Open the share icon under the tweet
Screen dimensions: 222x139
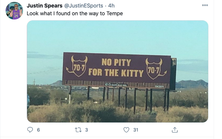pyautogui.click(x=175, y=130)
